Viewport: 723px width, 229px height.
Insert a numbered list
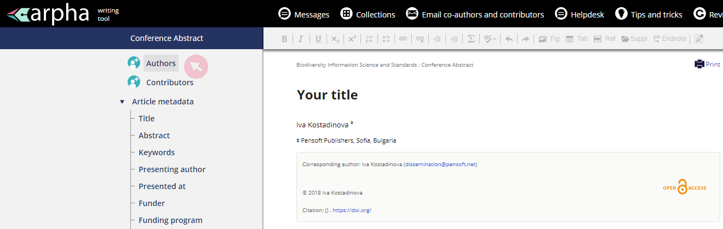coord(369,39)
